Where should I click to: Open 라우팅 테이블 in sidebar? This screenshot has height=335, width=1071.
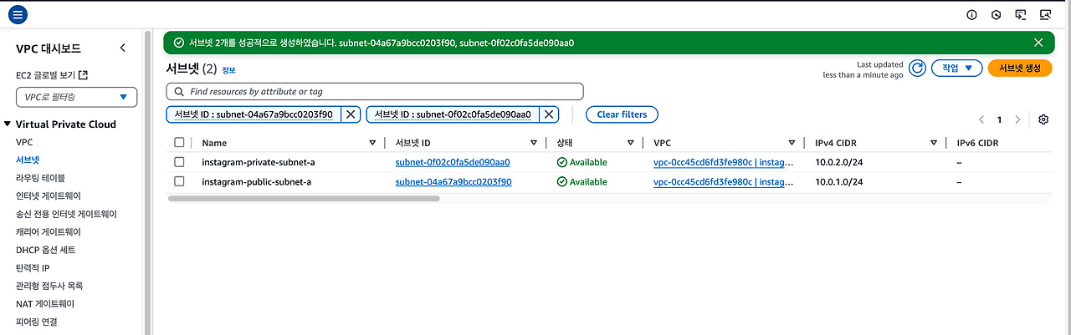40,178
